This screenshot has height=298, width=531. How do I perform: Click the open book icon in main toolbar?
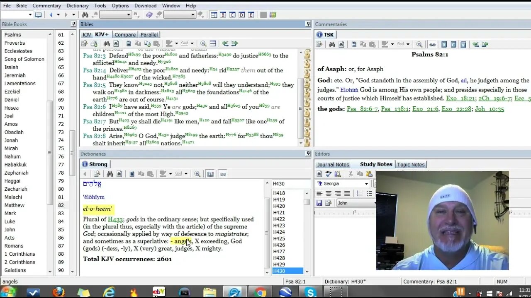pos(38,14)
